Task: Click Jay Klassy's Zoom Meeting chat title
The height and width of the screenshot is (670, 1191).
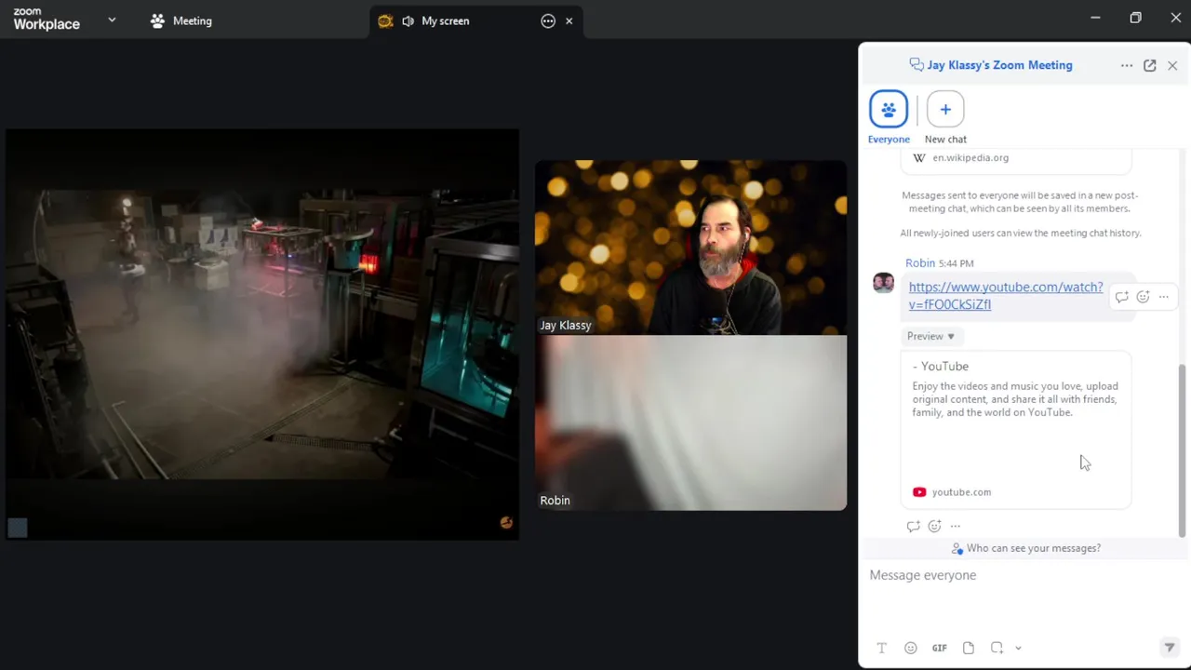Action: point(999,65)
